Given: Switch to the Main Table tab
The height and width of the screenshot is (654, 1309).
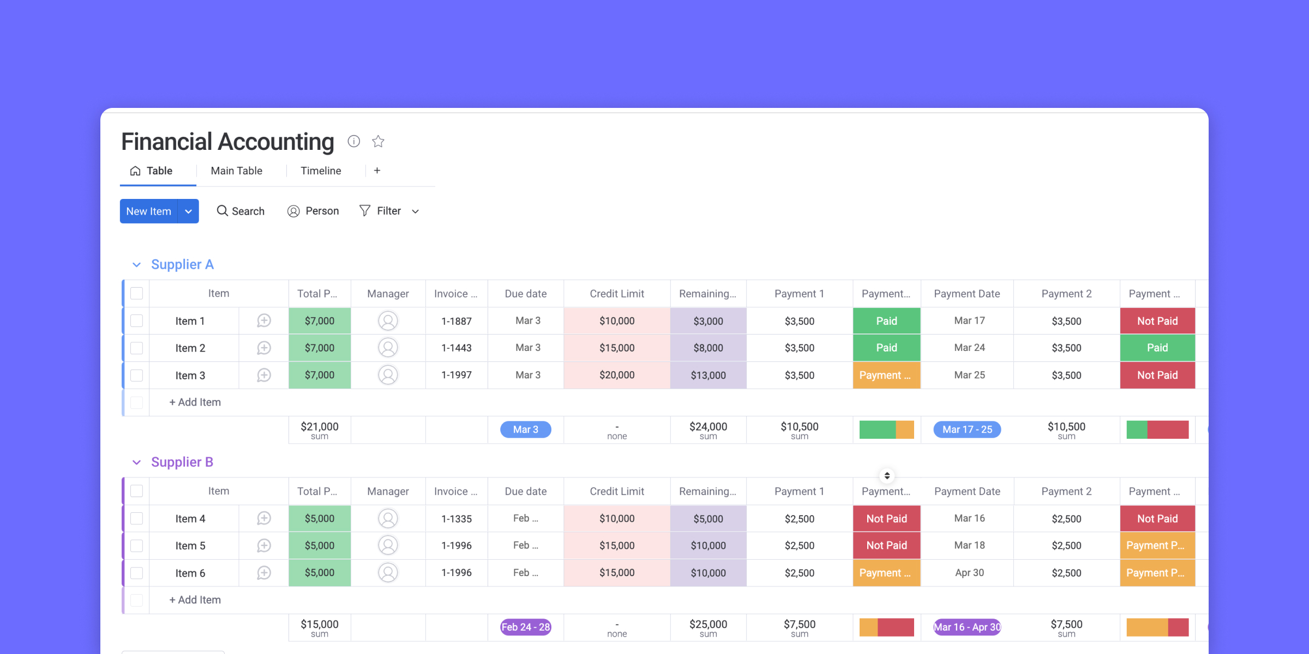Looking at the screenshot, I should [x=236, y=171].
